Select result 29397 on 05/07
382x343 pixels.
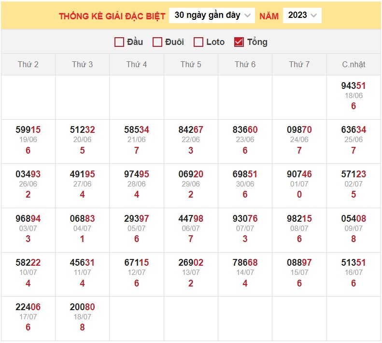(137, 219)
